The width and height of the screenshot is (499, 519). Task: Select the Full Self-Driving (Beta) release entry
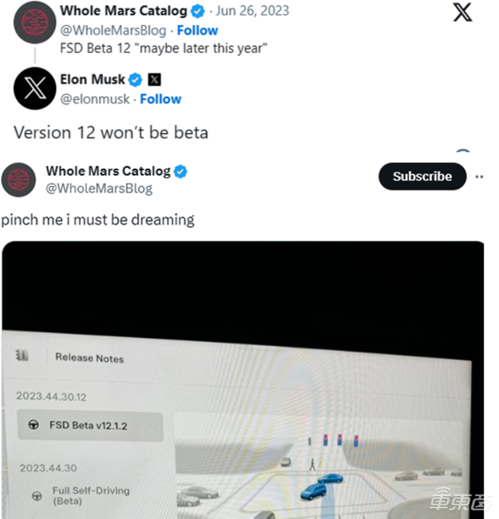pos(91,496)
